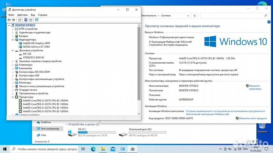Open the Справка menu
The image size is (273, 153).
tap(42, 15)
